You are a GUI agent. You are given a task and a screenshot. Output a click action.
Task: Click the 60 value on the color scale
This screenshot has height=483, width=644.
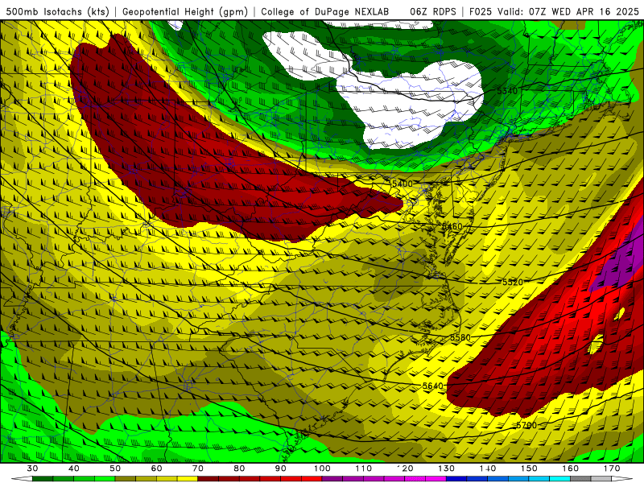coord(156,469)
